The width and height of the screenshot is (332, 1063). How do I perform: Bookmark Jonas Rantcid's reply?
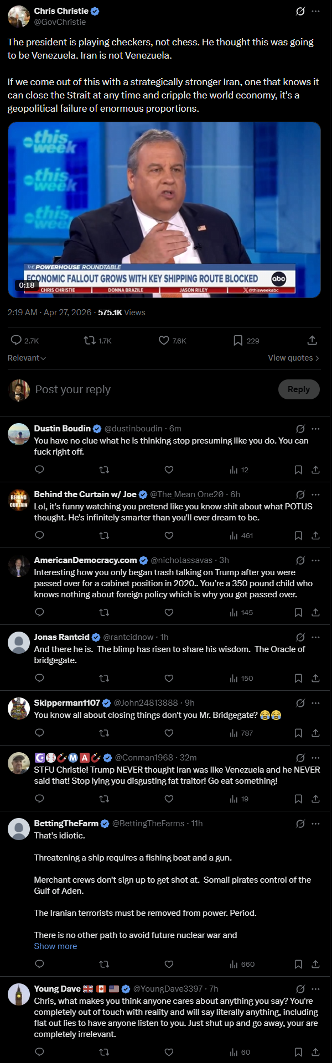tap(298, 678)
